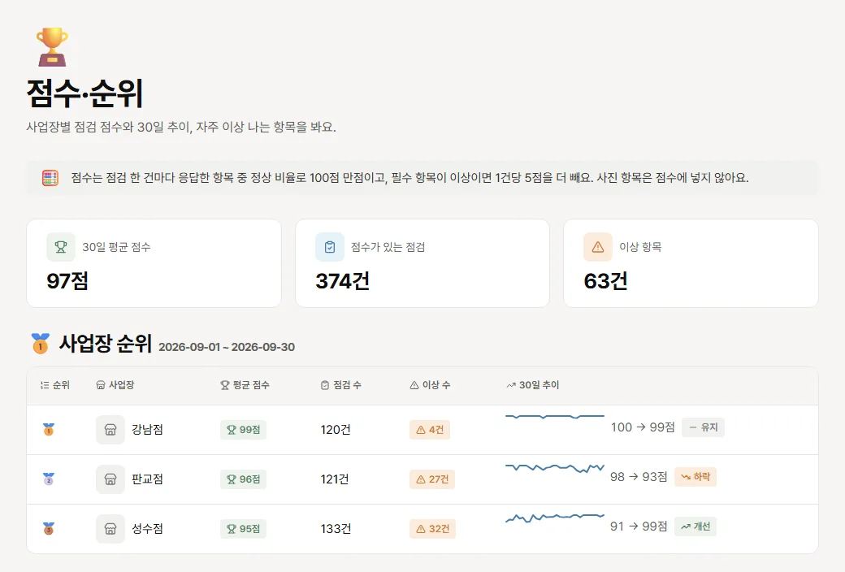Click the 91 → 99점 trend text
This screenshot has height=572, width=845.
click(639, 526)
